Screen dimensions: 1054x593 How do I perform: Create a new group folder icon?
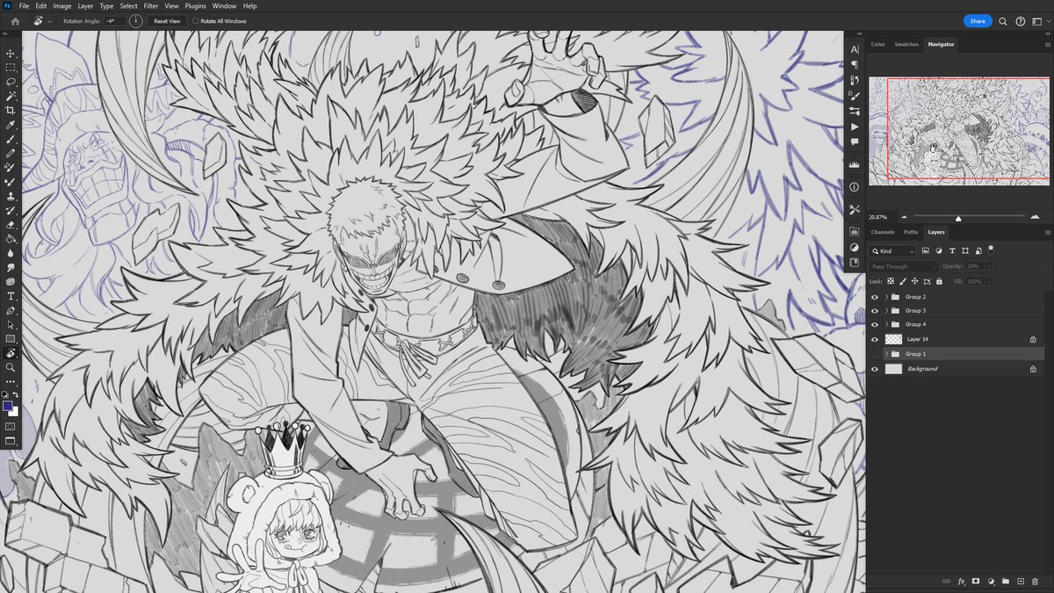[x=1006, y=582]
